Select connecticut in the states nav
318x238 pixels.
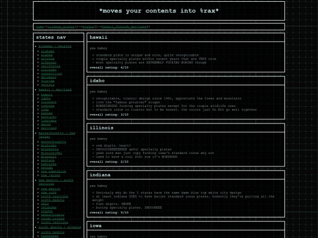coord(51,73)
